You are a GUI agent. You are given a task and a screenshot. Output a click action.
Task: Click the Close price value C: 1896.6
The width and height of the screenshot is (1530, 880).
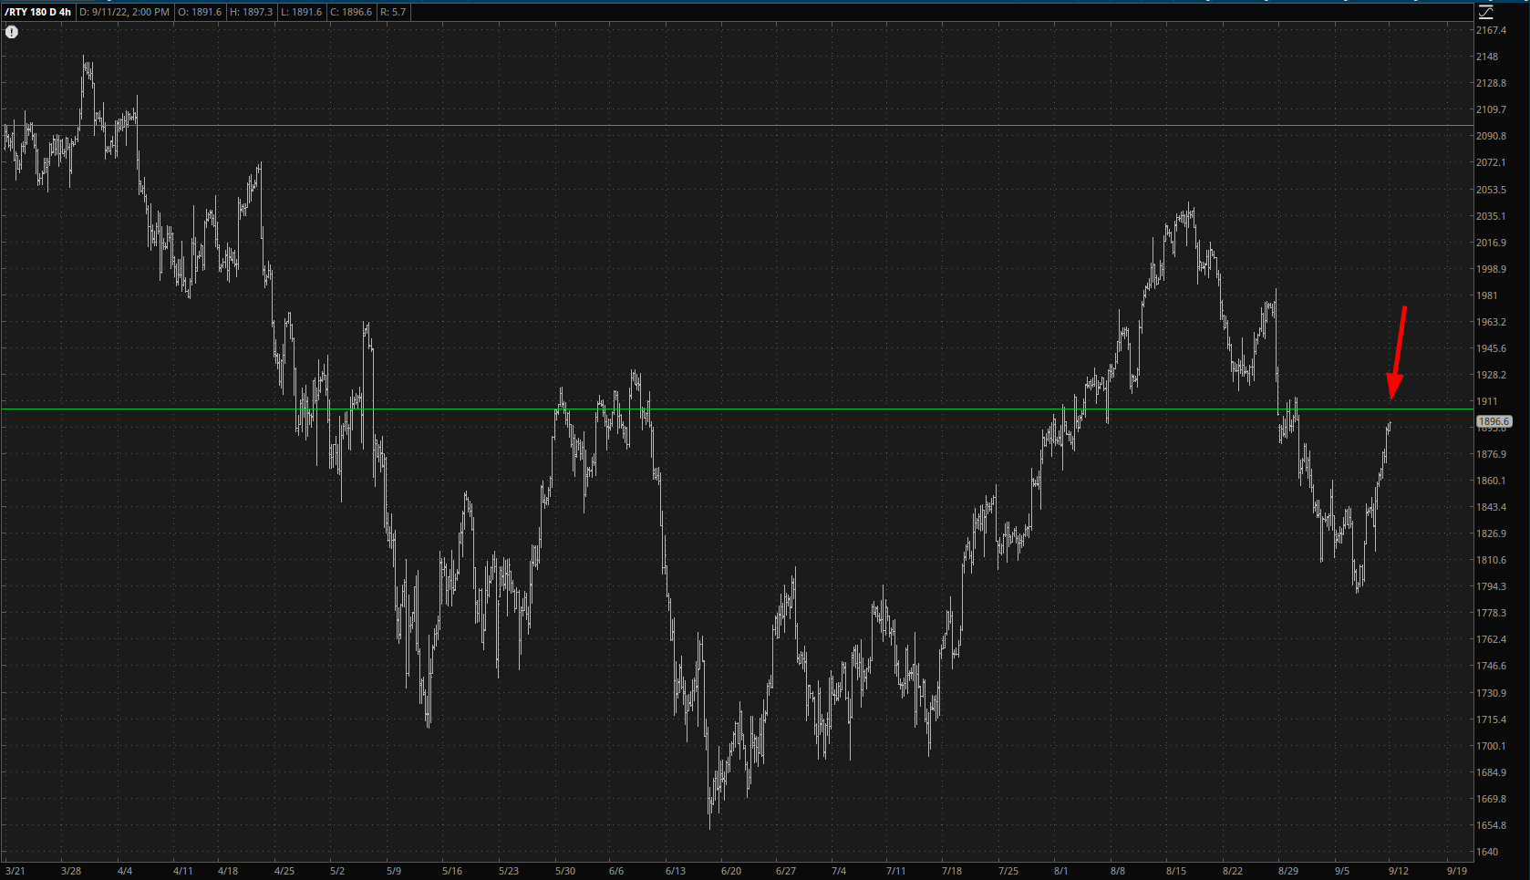(x=351, y=12)
